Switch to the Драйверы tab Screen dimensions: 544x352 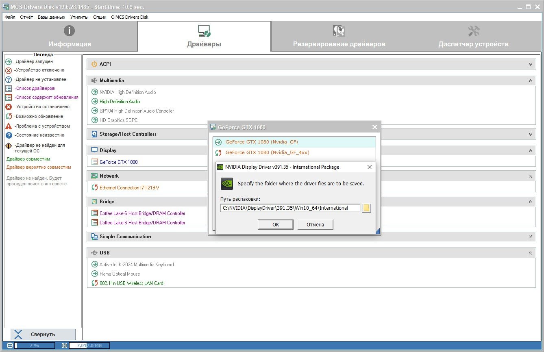(204, 37)
